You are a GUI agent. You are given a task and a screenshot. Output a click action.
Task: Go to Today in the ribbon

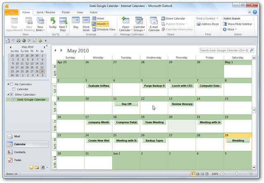pyautogui.click(x=53, y=23)
